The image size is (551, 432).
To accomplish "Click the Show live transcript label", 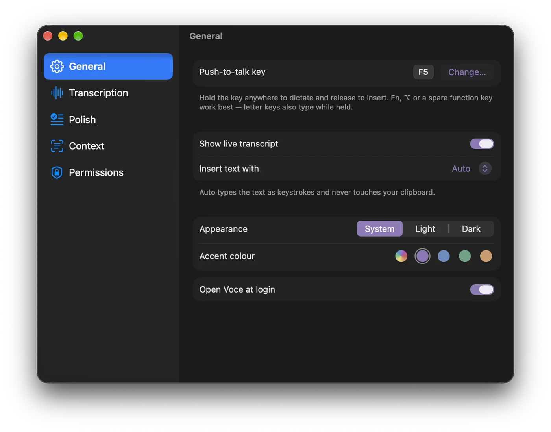I will click(239, 144).
